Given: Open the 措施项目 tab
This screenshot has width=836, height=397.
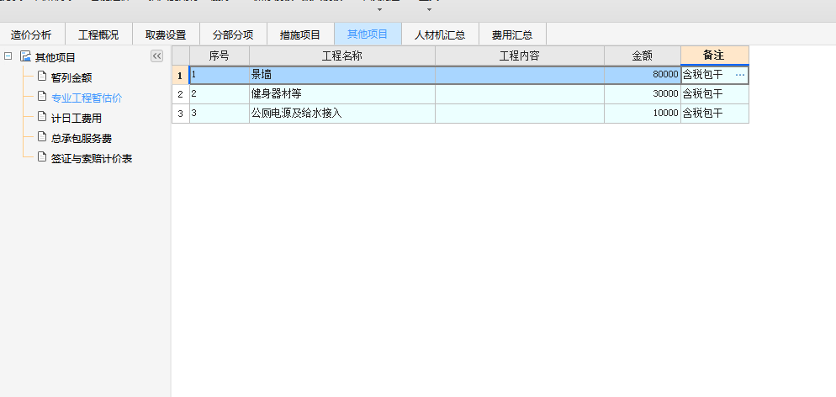Looking at the screenshot, I should (300, 35).
